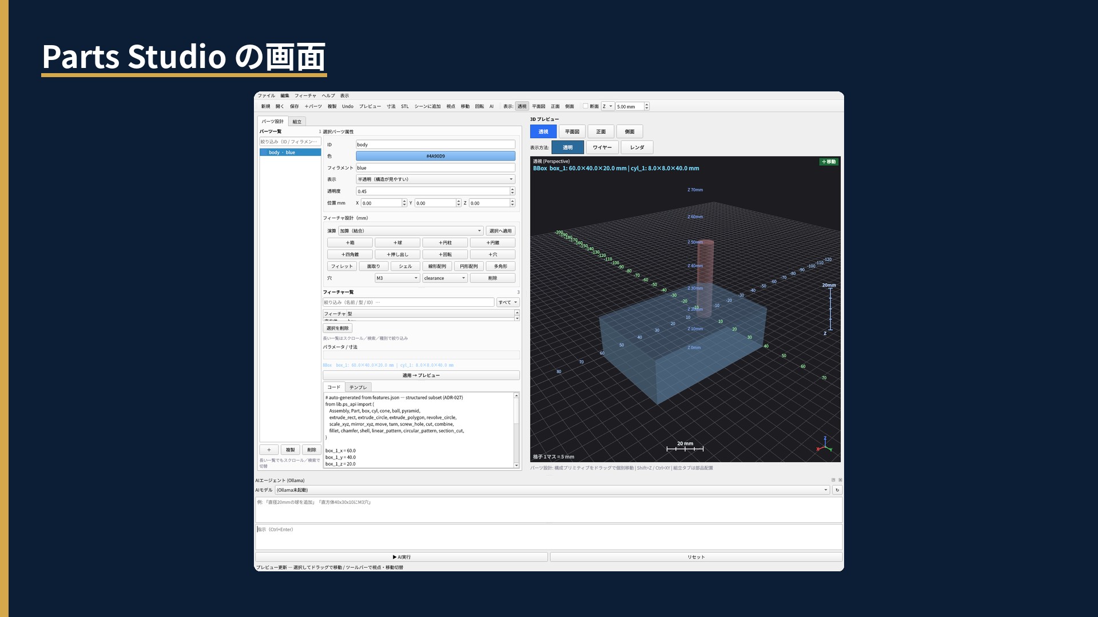The width and height of the screenshot is (1098, 617).
Task: Click AI toolbar button
Action: point(491,106)
